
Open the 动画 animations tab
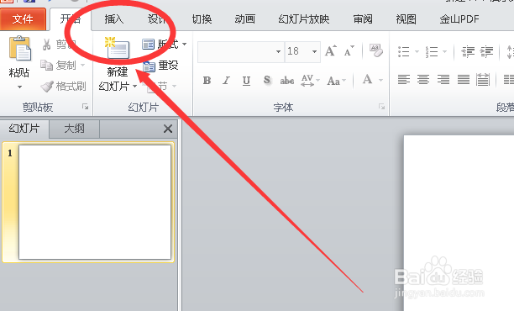(244, 19)
